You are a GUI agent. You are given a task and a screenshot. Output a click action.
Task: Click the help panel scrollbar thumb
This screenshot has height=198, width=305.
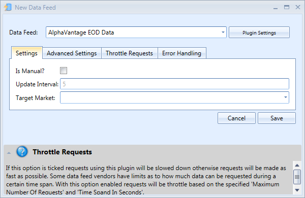(x=297, y=177)
